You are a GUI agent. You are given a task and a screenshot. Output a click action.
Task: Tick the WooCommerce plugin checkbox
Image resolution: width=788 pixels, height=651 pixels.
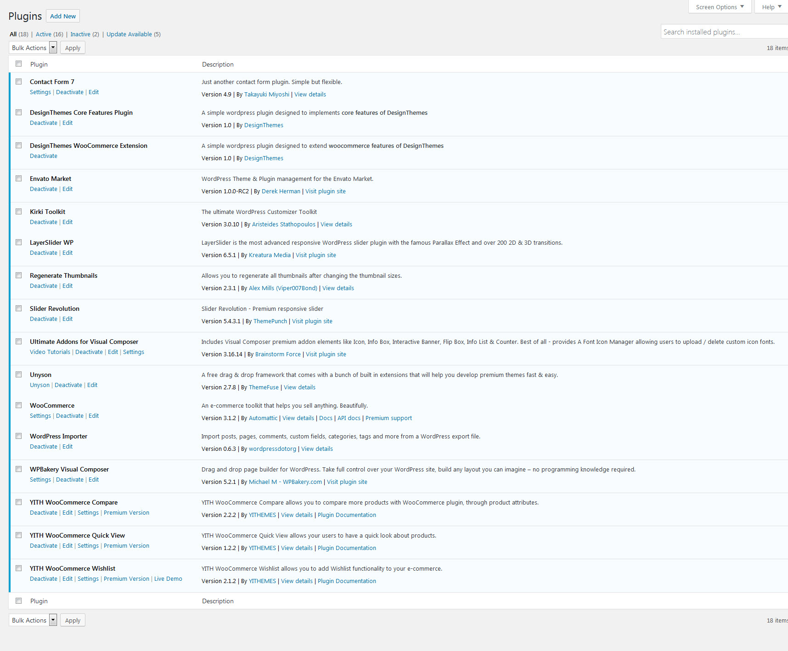pos(19,405)
